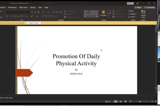Align text left
This screenshot has width=160, height=106.
click(x=43, y=16)
